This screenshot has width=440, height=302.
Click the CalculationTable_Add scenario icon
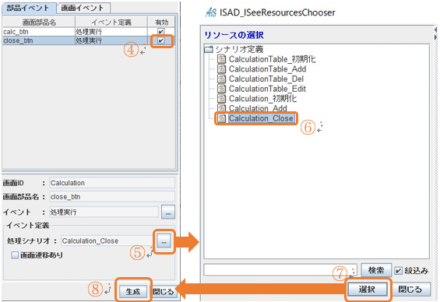[x=222, y=69]
